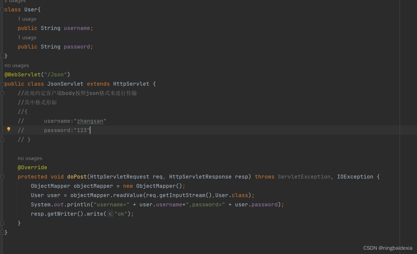Click the doPost method name

click(77, 177)
